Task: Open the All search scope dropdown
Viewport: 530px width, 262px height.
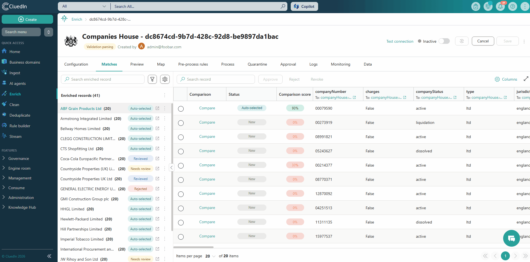Action: coord(84,6)
